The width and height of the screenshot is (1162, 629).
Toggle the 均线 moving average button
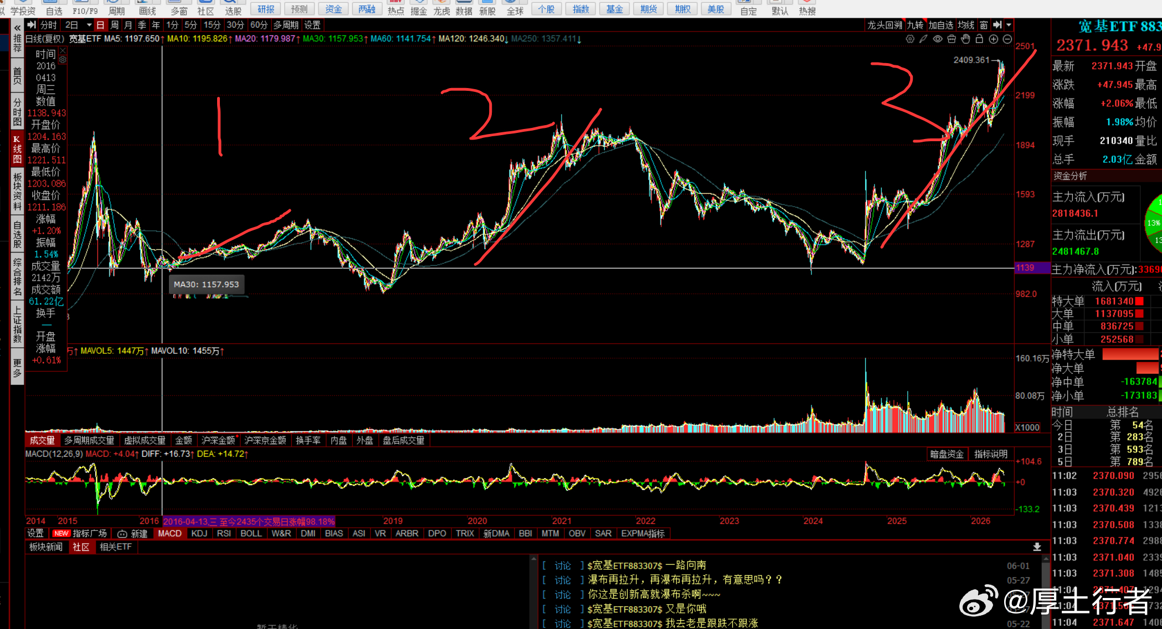[966, 25]
